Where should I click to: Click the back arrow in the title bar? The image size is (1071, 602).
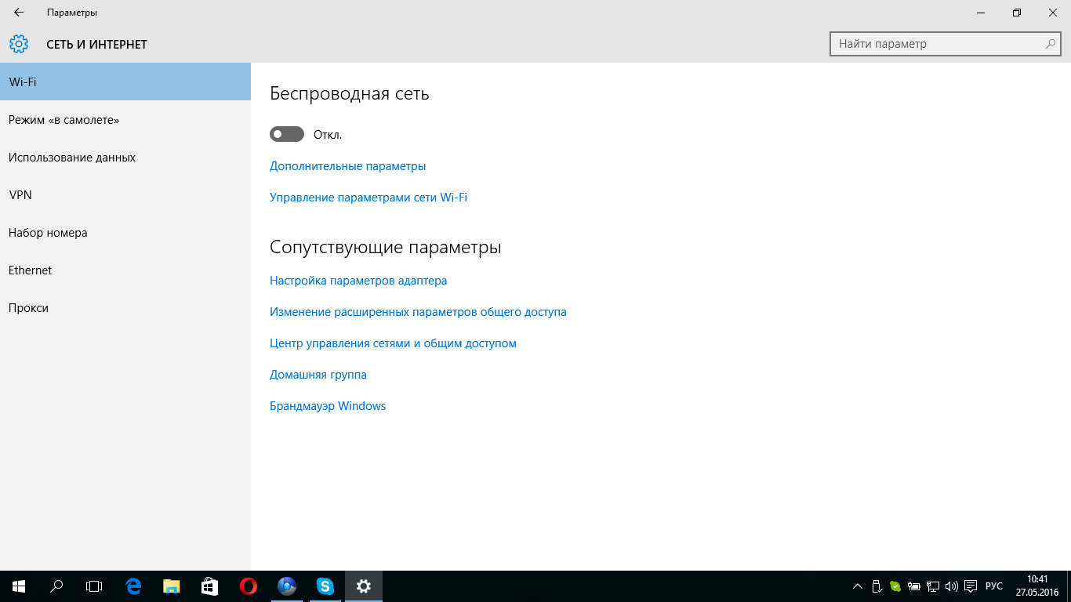click(x=19, y=13)
